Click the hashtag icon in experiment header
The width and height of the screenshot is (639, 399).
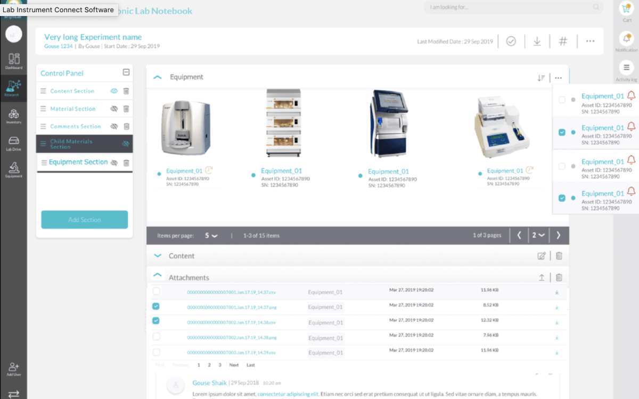(563, 41)
